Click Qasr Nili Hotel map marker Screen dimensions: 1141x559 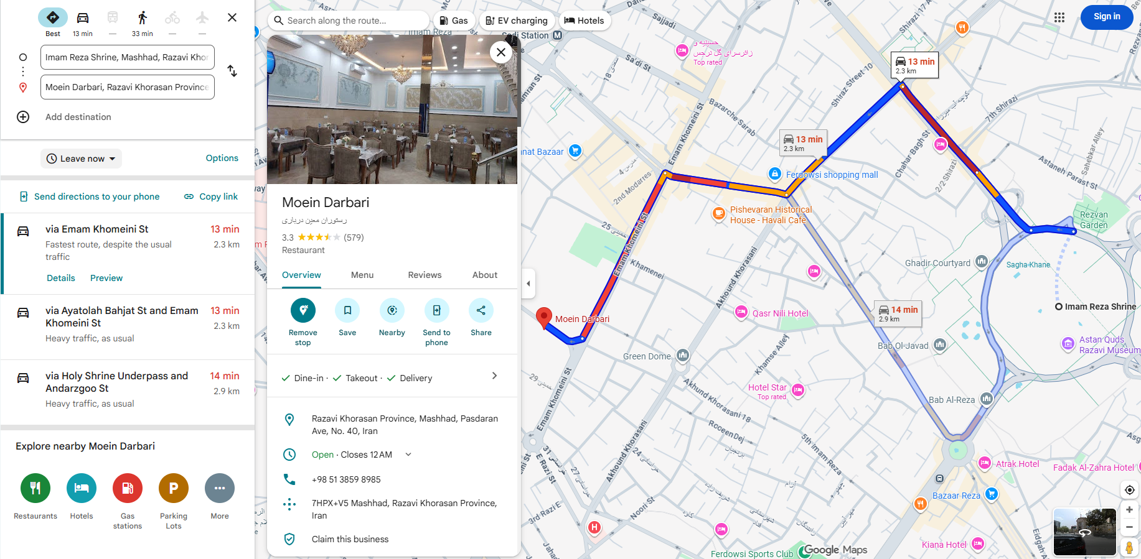point(741,312)
